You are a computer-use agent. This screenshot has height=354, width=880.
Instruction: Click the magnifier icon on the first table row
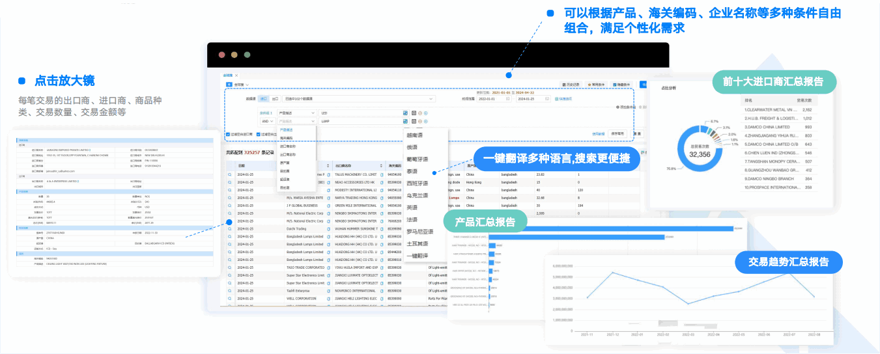pos(230,175)
